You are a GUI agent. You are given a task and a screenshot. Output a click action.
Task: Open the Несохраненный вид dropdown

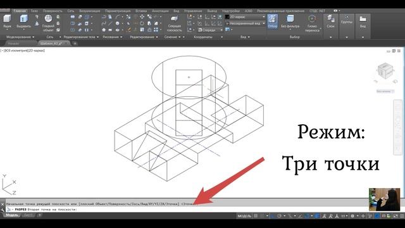pos(245,23)
